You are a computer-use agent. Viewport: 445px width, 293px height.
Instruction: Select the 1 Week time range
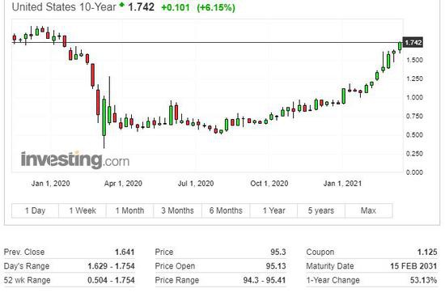83,210
